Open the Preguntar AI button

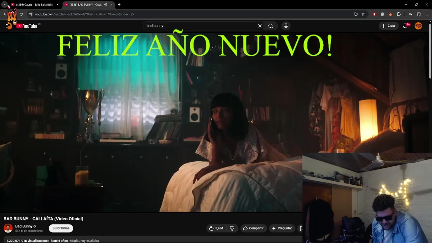pyautogui.click(x=281, y=228)
